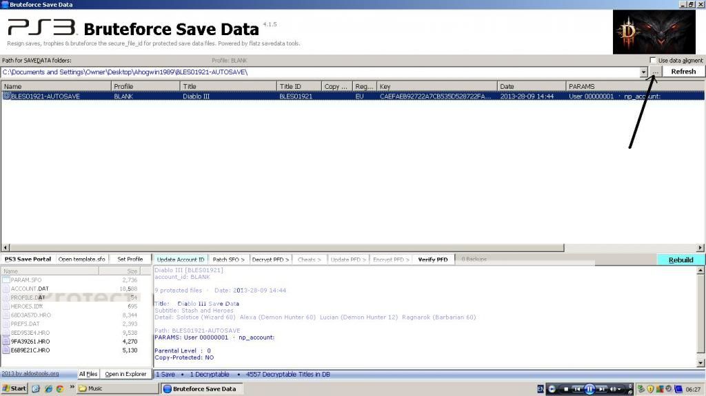This screenshot has height=396, width=706.
Task: Enable the Use data alignment checkbox
Action: 653,61
